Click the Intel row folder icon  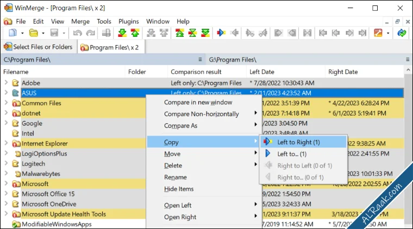[16, 133]
